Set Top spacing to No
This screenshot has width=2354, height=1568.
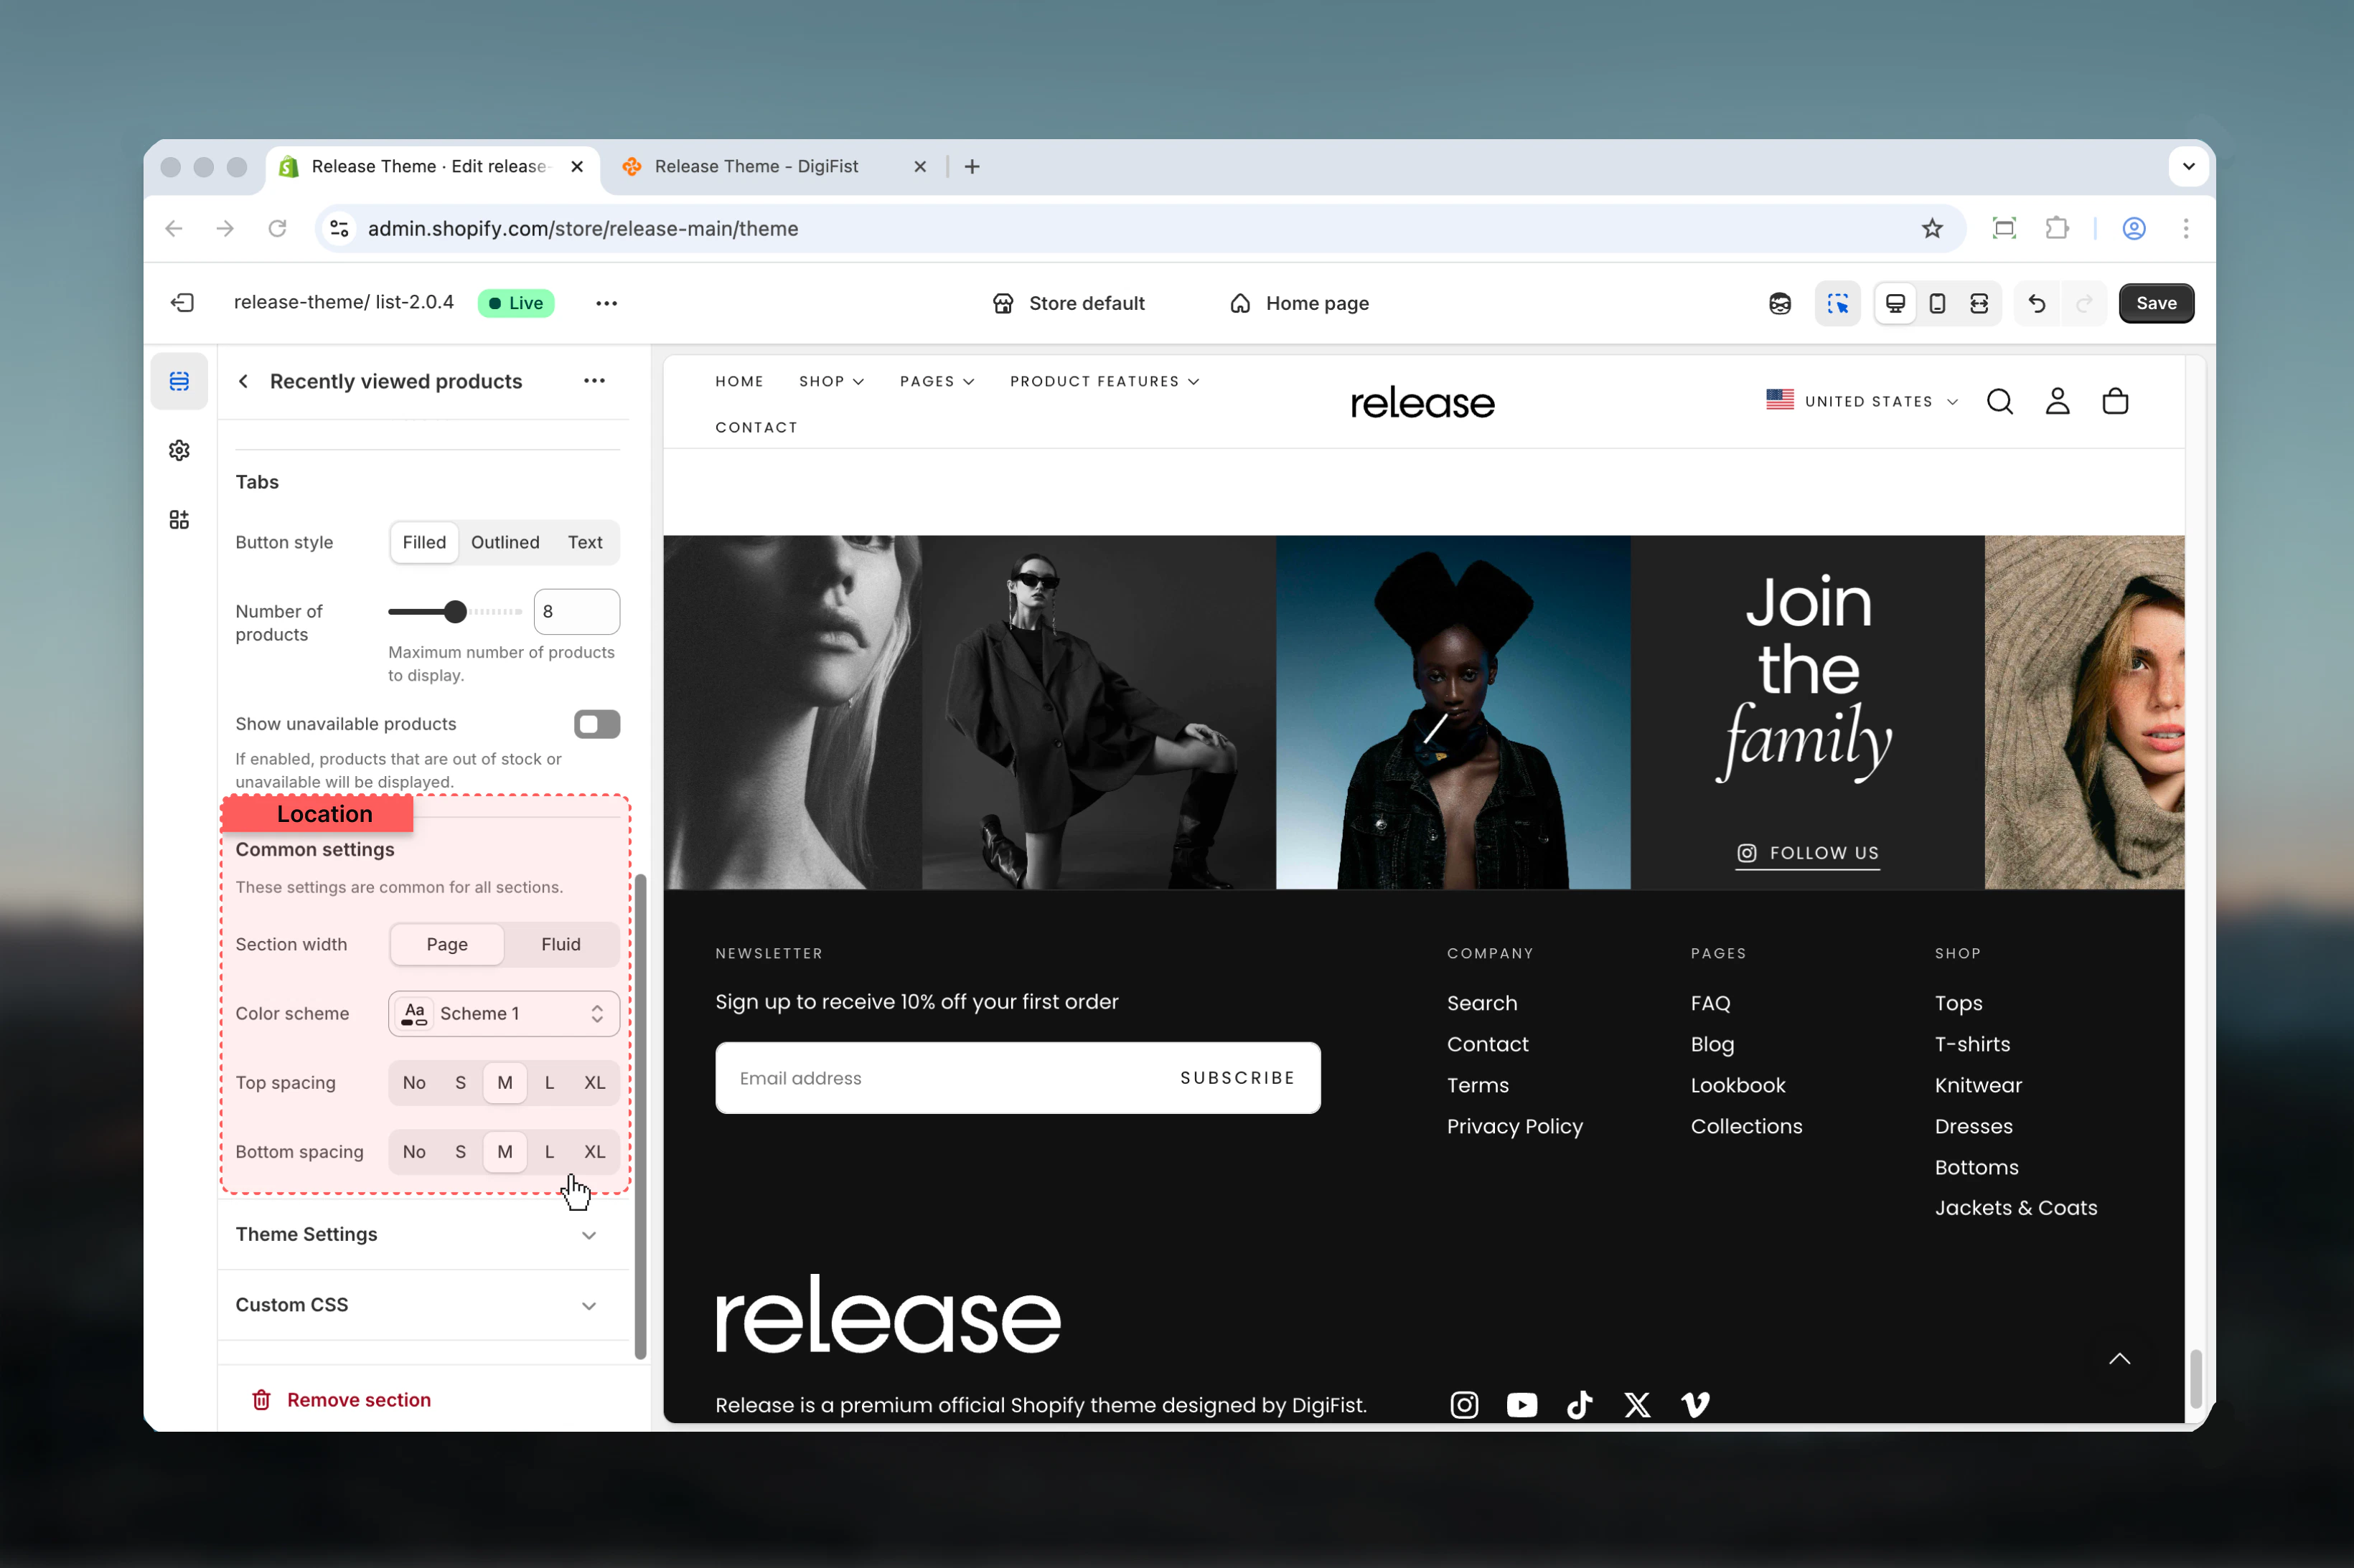tap(414, 1083)
